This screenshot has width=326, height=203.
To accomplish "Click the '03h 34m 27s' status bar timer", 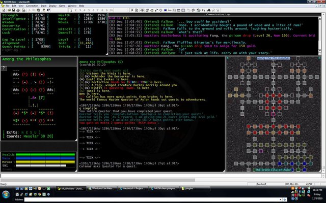I will pos(292,184).
